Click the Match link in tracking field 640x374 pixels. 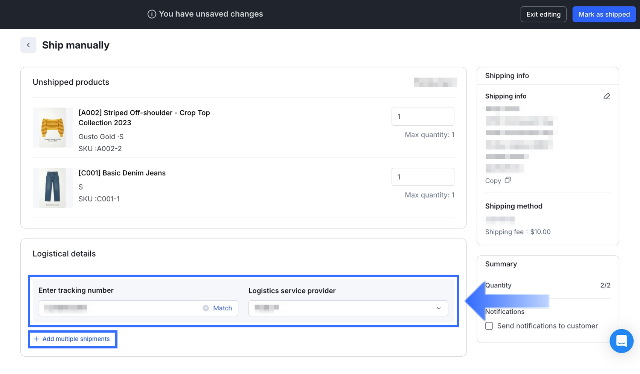click(222, 308)
